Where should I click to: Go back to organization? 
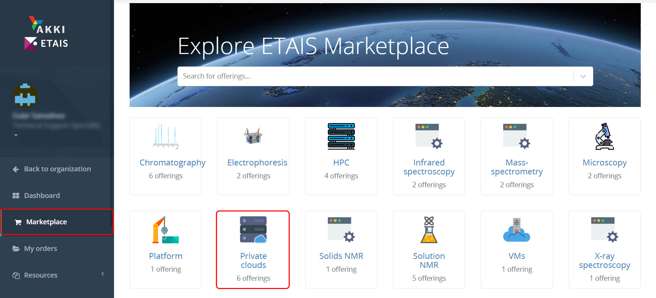[57, 169]
